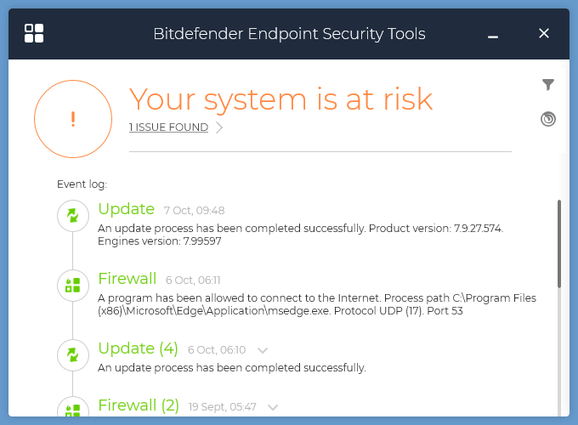Select the Firewall heading from 6 Oct, 06:11
Image resolution: width=578 pixels, height=425 pixels.
[x=127, y=279]
